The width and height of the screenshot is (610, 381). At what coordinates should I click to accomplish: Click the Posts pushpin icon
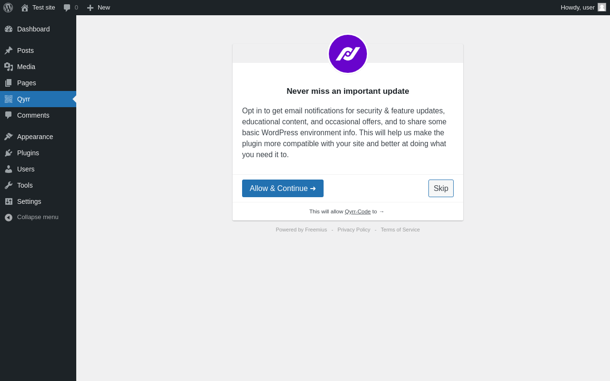click(9, 50)
